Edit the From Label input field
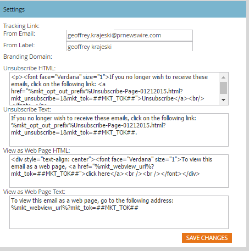The height and width of the screenshot is (251, 249). [x=129, y=47]
